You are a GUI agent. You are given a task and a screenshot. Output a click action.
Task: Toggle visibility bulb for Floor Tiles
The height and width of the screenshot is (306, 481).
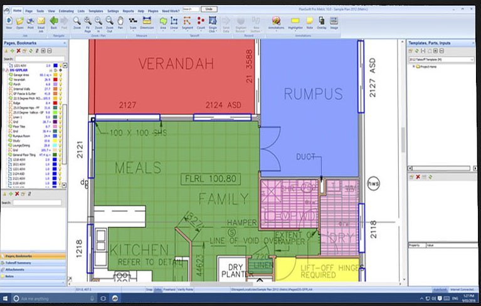60,127
